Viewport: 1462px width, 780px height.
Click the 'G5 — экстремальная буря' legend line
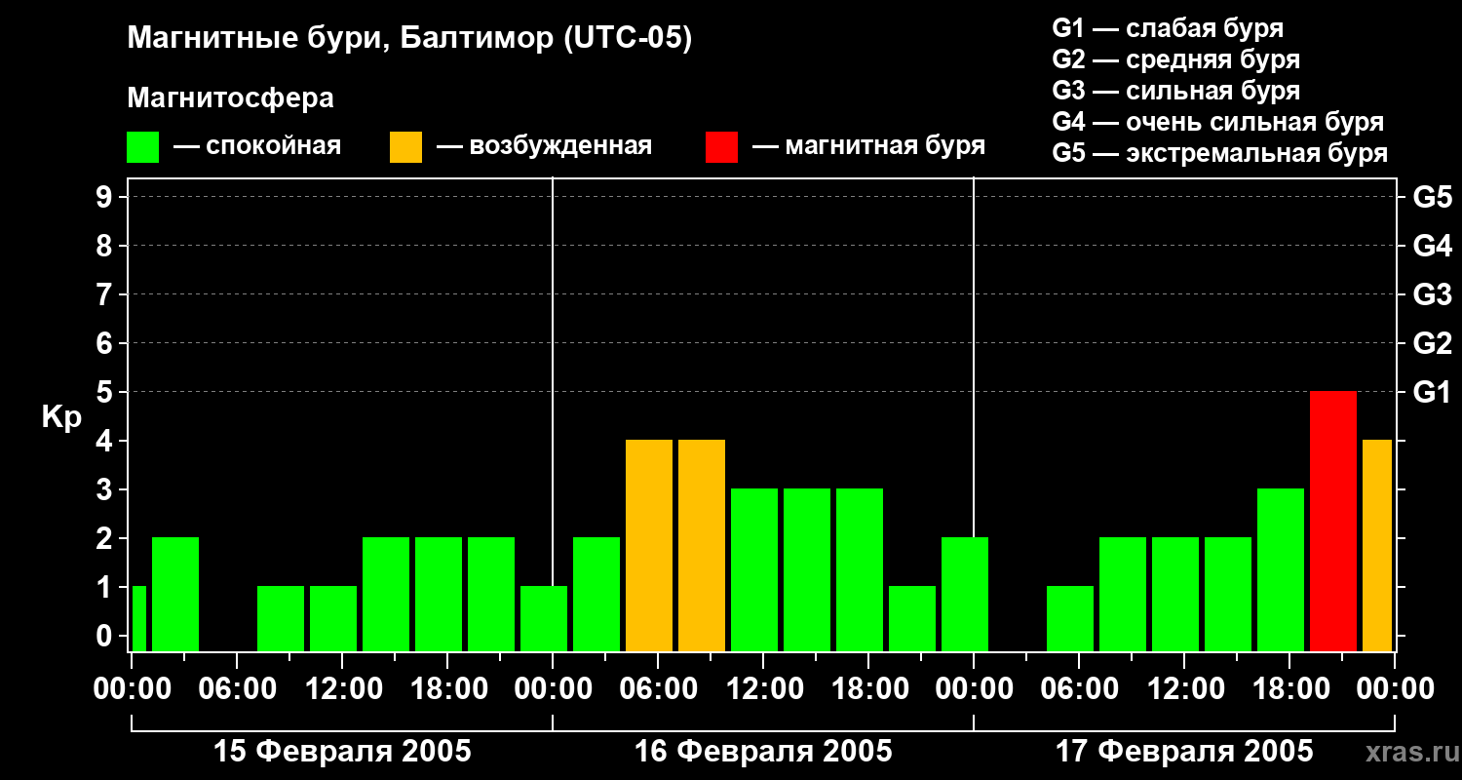tap(1220, 153)
